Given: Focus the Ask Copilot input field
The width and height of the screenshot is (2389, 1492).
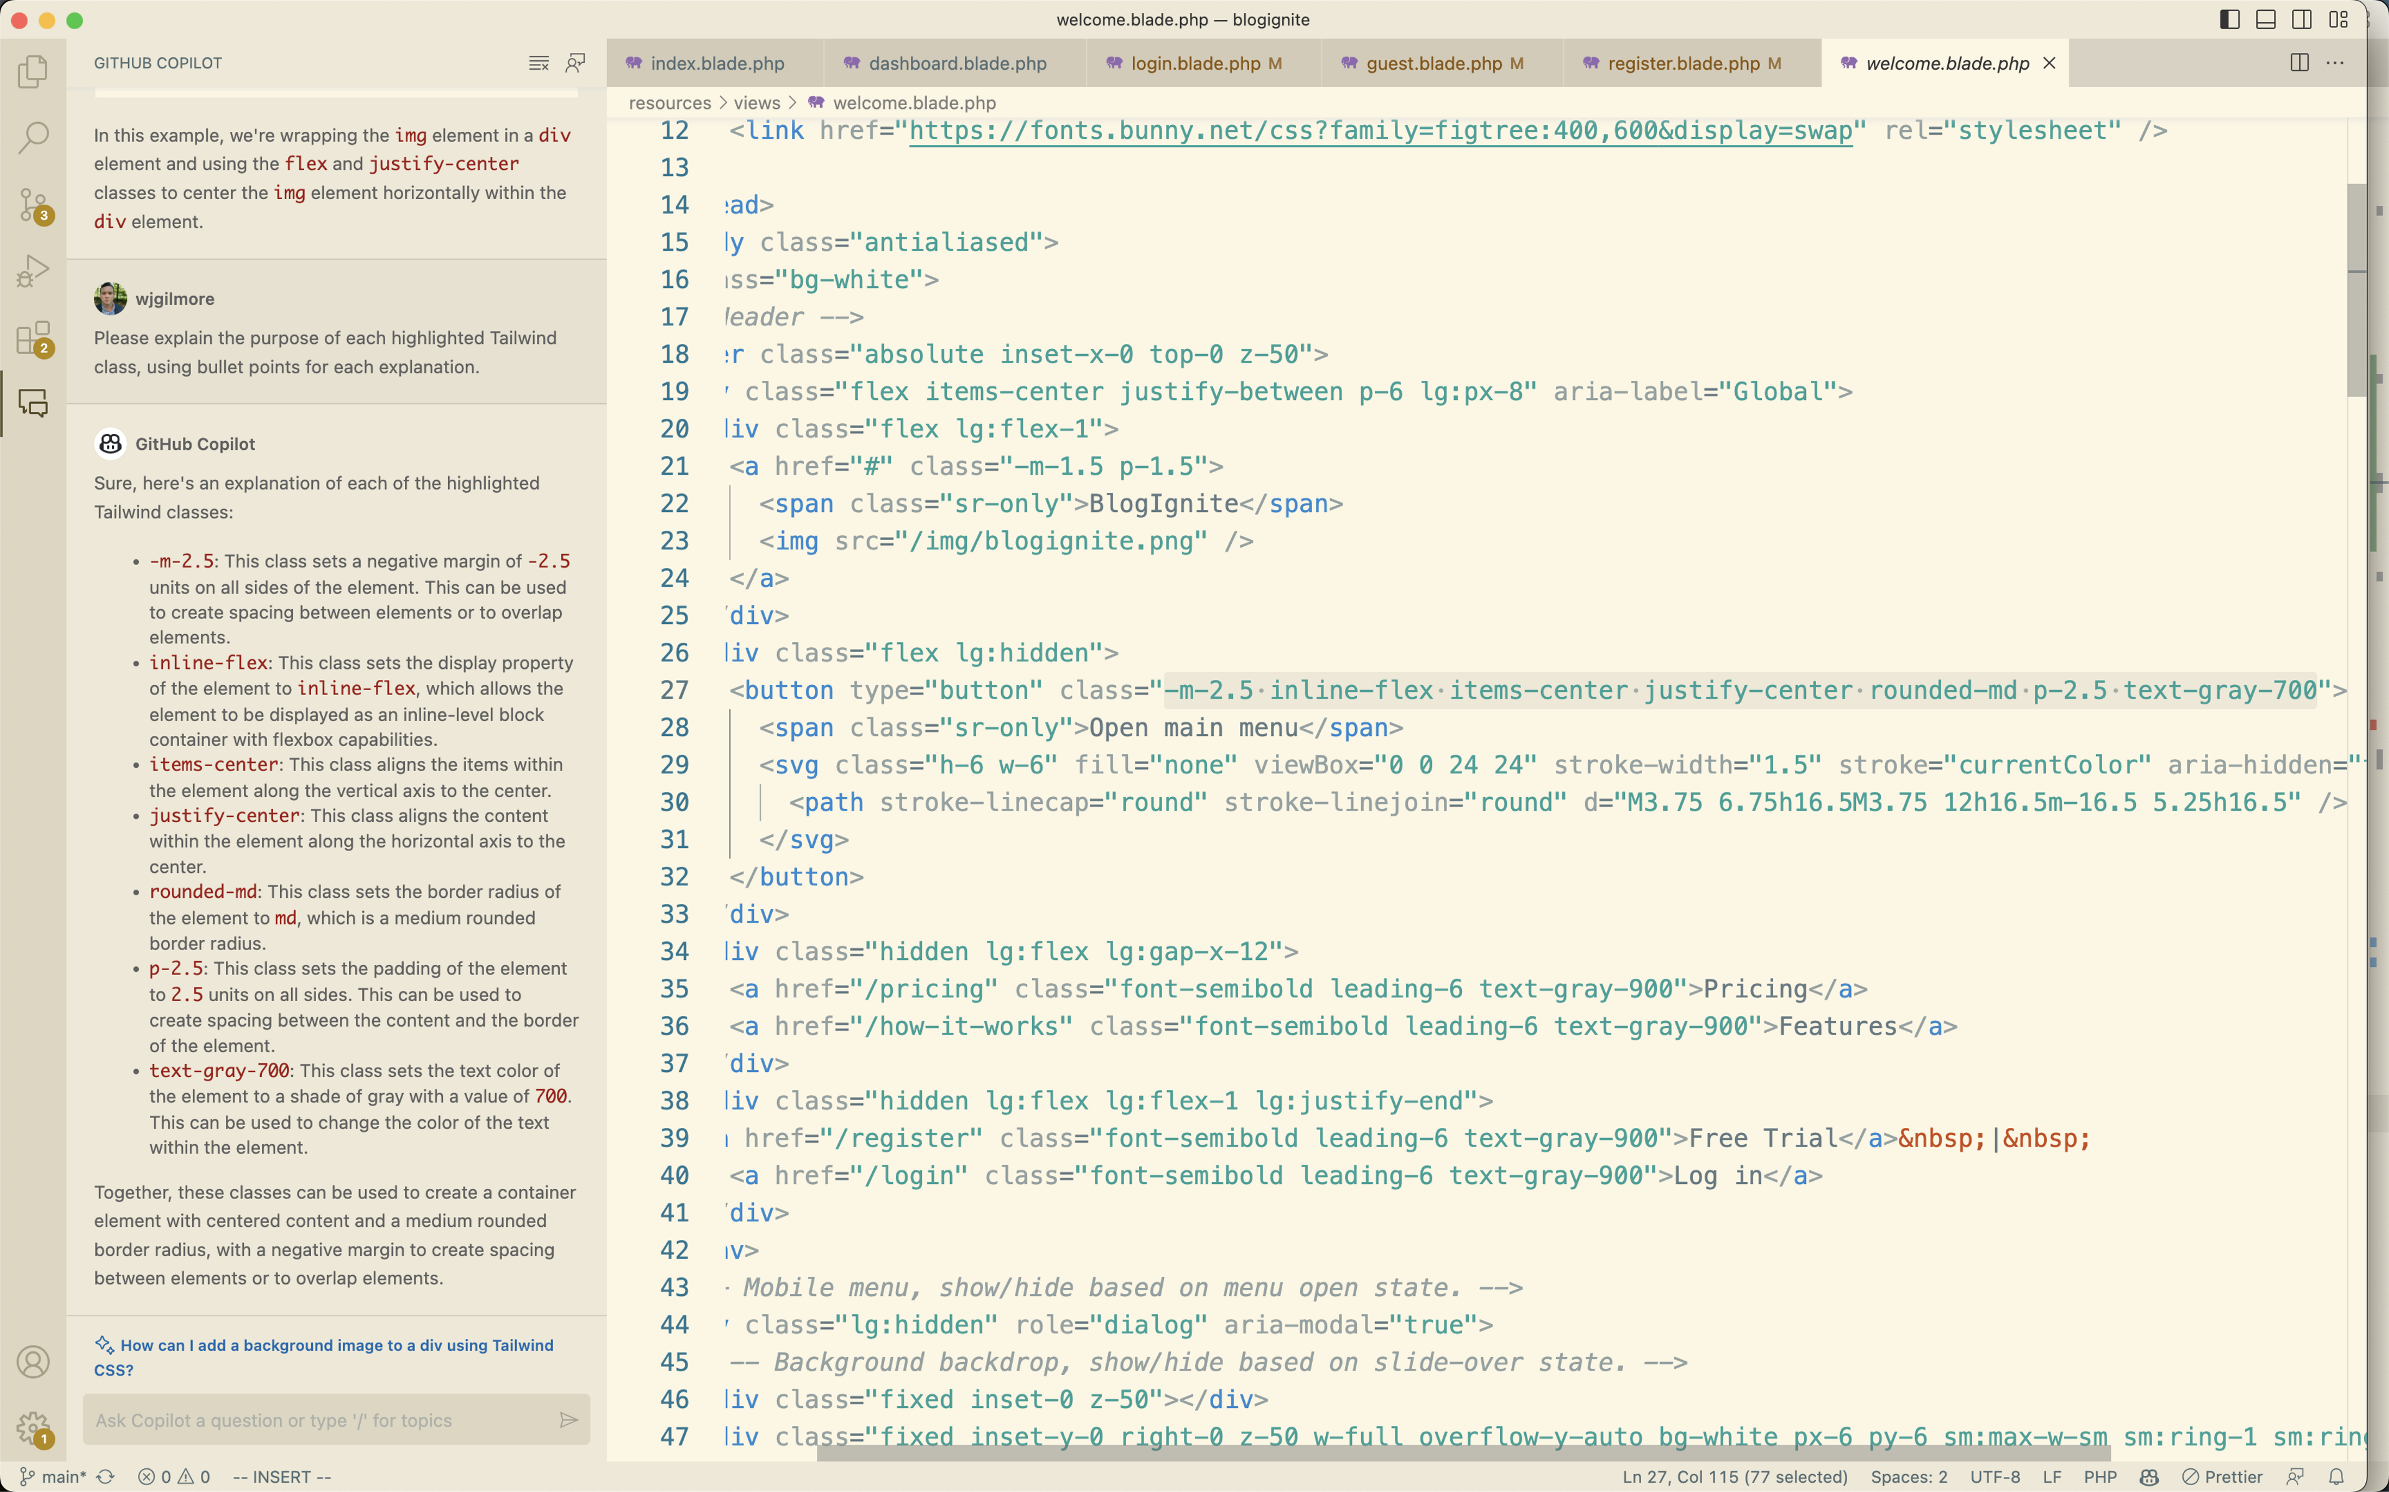Looking at the screenshot, I should click(x=322, y=1420).
